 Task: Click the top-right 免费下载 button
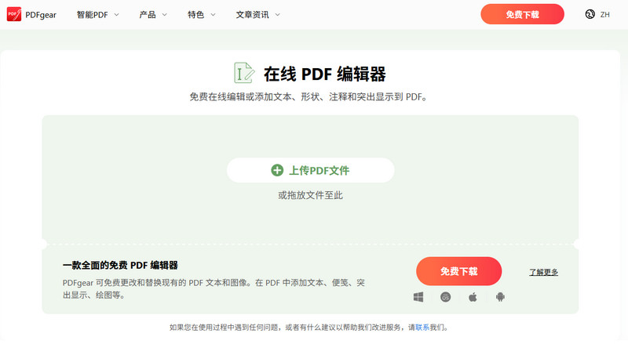[522, 14]
